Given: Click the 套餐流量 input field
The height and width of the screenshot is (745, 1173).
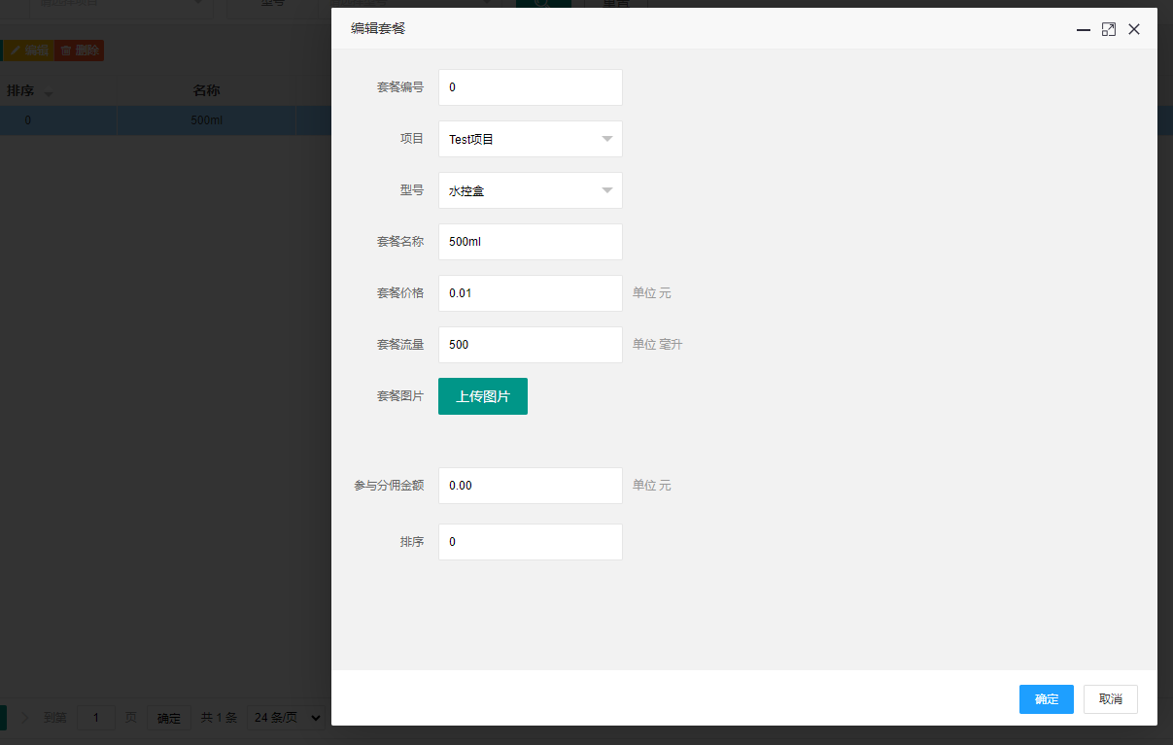Looking at the screenshot, I should (531, 345).
